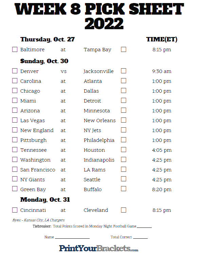Tick the Miami checkbox
Viewport: 197px width, 255px height.
point(15,101)
